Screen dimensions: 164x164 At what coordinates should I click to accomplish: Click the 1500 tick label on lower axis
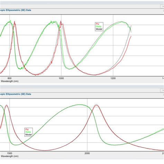pyautogui.click(x=10, y=153)
